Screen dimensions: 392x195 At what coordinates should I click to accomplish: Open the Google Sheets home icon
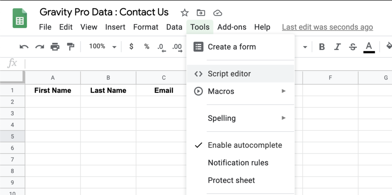(x=20, y=18)
